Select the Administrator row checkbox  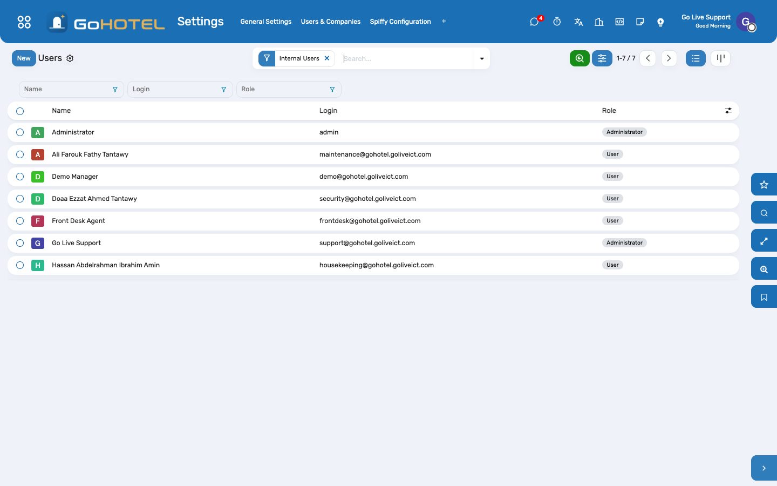click(x=20, y=132)
